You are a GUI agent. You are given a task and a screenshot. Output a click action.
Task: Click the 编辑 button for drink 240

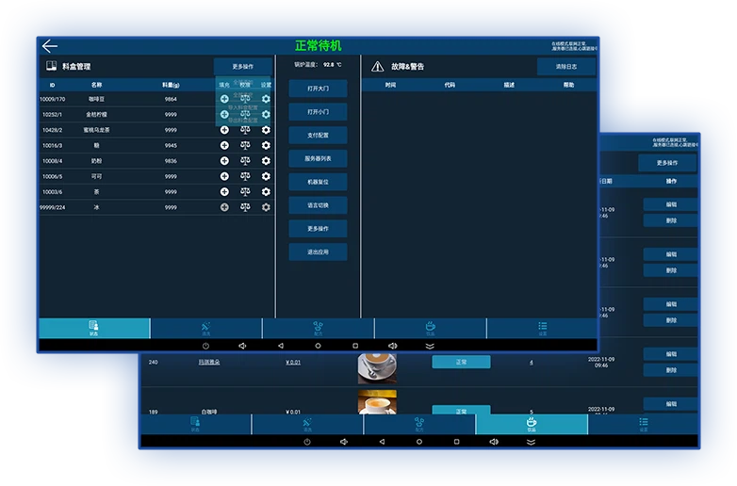click(671, 354)
